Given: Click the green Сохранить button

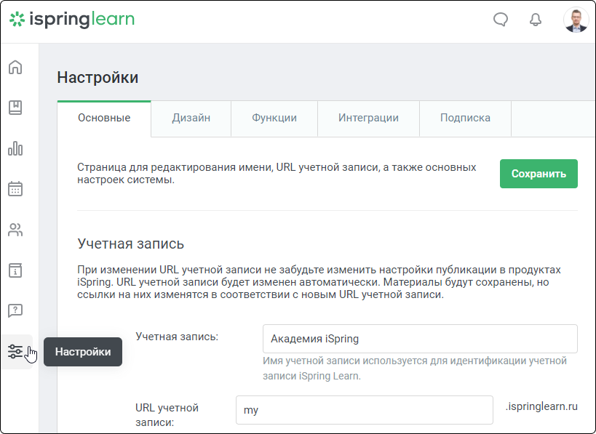Looking at the screenshot, I should coord(539,174).
